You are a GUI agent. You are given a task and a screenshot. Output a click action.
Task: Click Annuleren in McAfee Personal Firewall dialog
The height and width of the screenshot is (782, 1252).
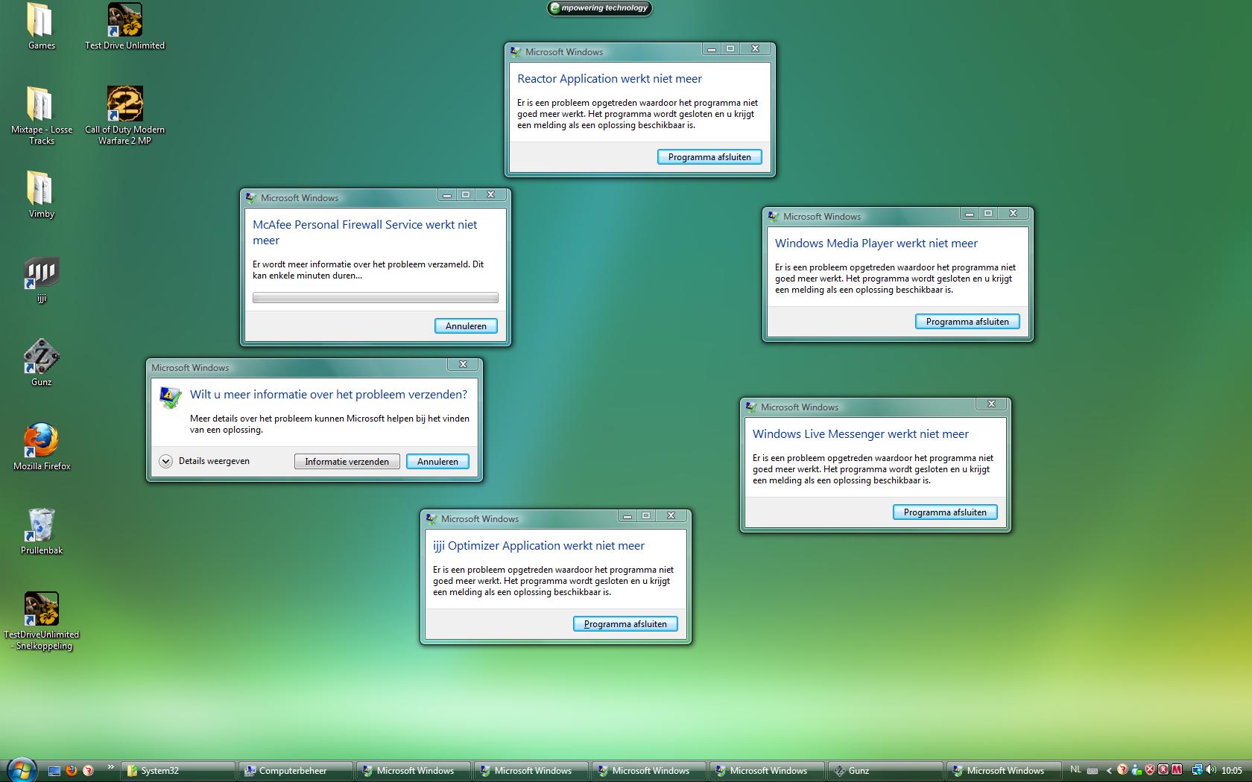tap(466, 326)
